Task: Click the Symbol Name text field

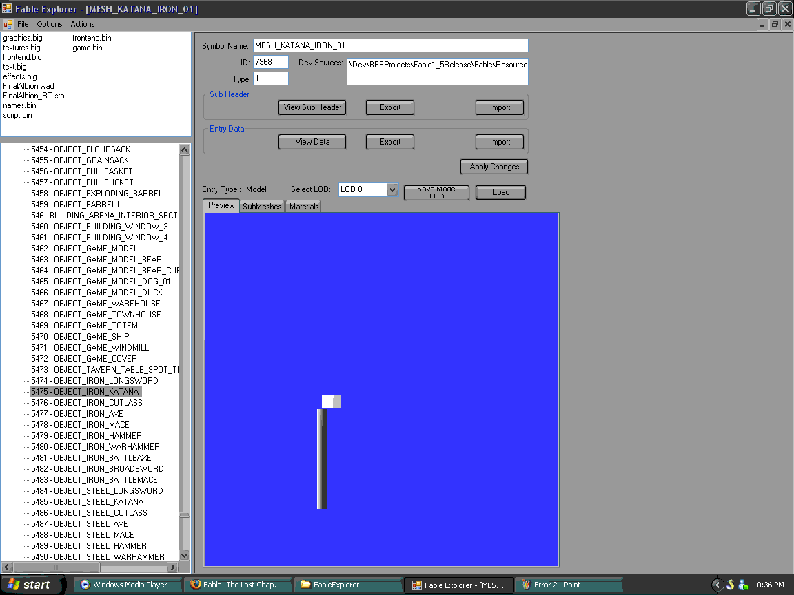Action: (x=390, y=45)
